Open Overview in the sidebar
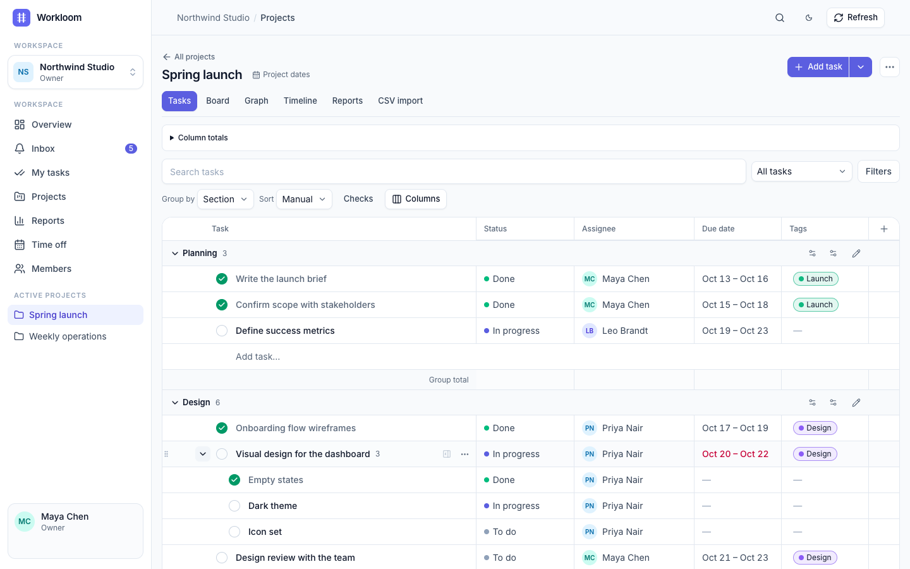The height and width of the screenshot is (569, 910). (76, 125)
